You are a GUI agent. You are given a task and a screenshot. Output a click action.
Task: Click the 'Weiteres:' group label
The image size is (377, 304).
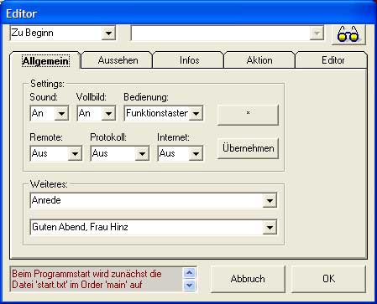click(x=49, y=184)
